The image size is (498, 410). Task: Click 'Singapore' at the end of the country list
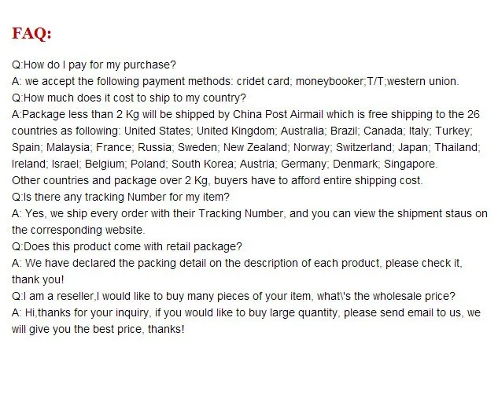tap(409, 164)
